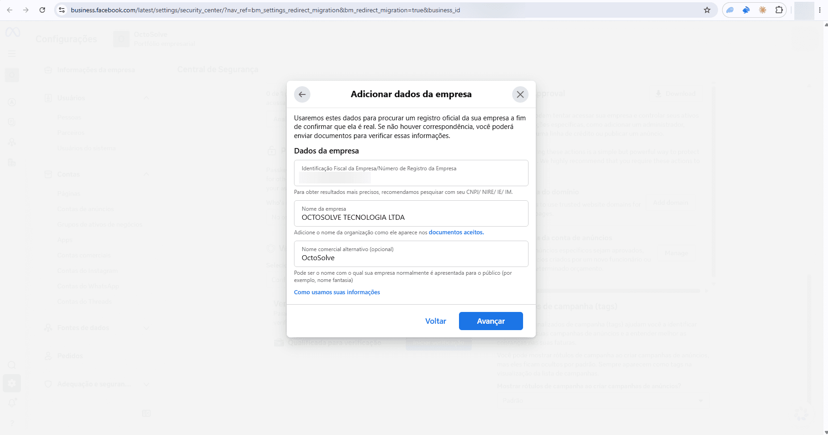Open Contas do Instagram item
The height and width of the screenshot is (435, 828).
click(87, 271)
